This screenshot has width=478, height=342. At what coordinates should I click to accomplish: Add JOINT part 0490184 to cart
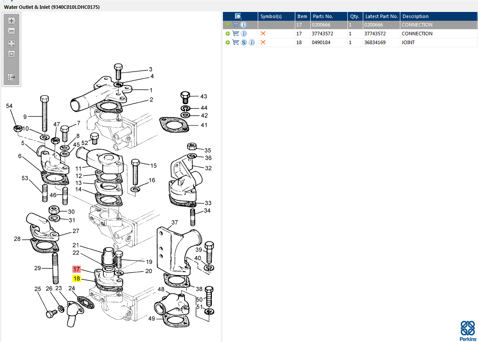[236, 42]
